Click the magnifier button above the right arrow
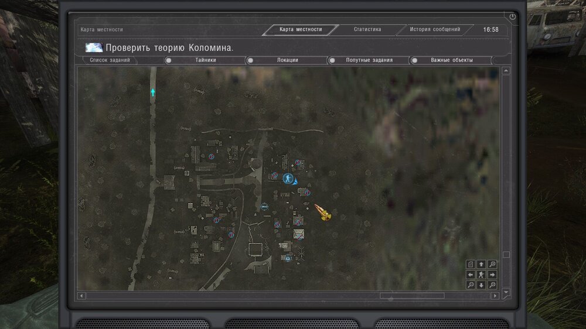The height and width of the screenshot is (329, 586). [x=492, y=265]
